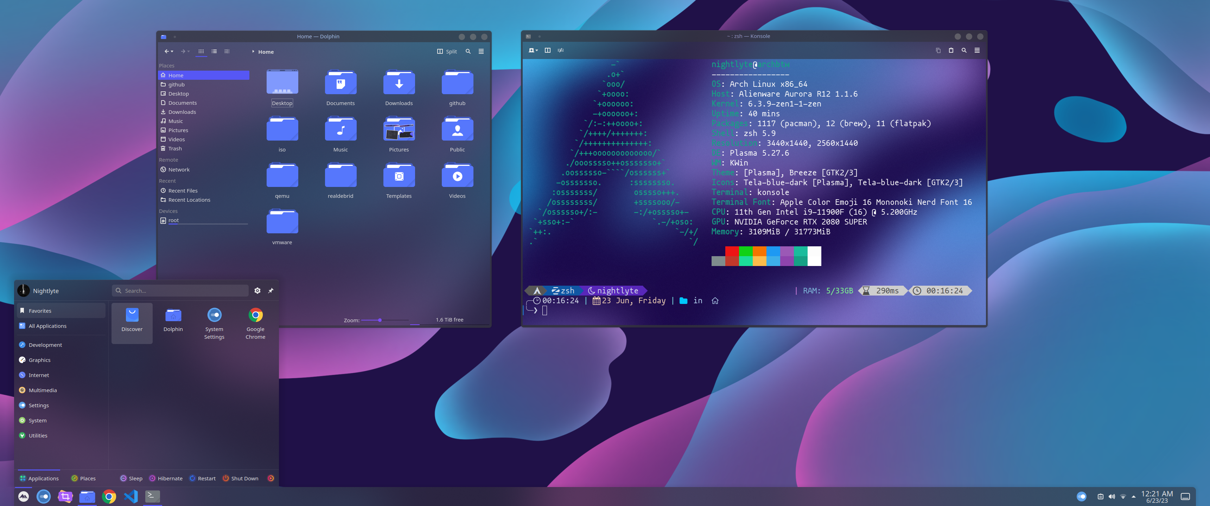Image resolution: width=1210 pixels, height=506 pixels.
Task: Open the volume control in system tray
Action: pyautogui.click(x=1112, y=497)
